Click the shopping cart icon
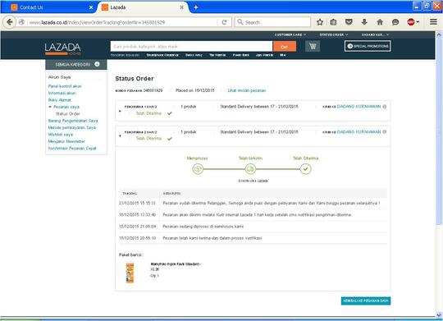Screen dimensions: 443x321 [313, 46]
